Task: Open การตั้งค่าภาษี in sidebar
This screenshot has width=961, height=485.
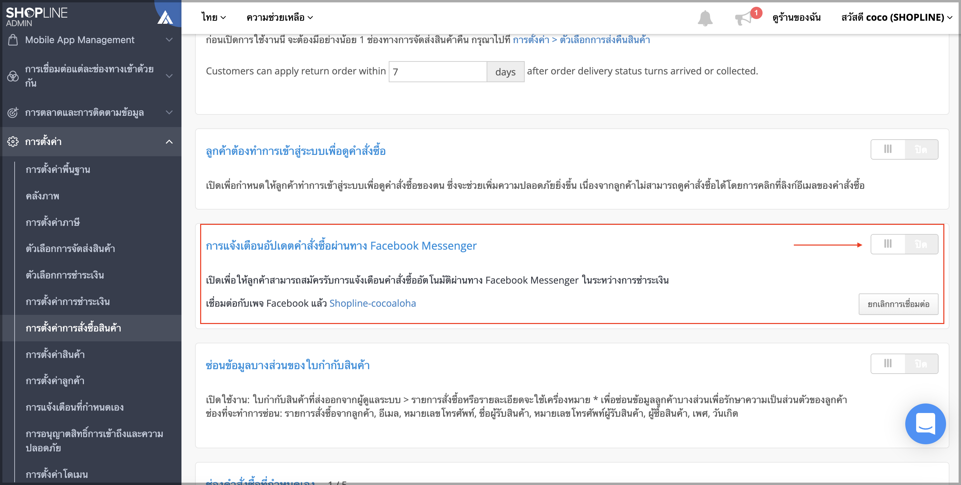Action: (x=53, y=222)
